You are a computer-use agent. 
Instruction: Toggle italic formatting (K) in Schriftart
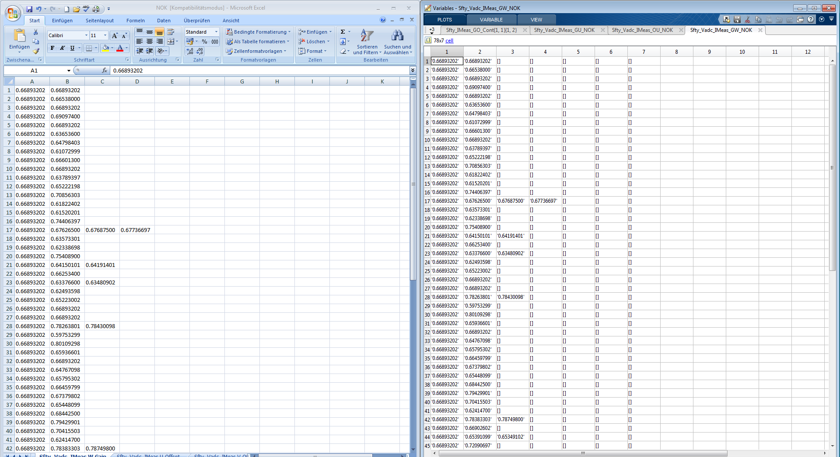pos(63,48)
